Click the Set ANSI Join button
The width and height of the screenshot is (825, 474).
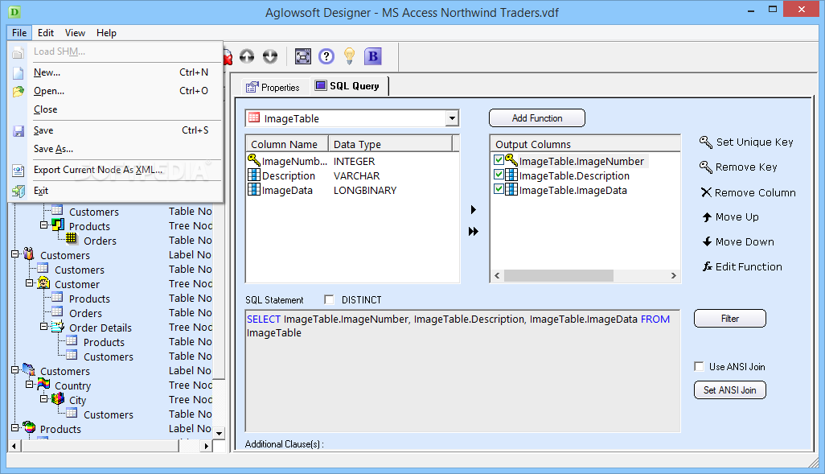click(730, 390)
